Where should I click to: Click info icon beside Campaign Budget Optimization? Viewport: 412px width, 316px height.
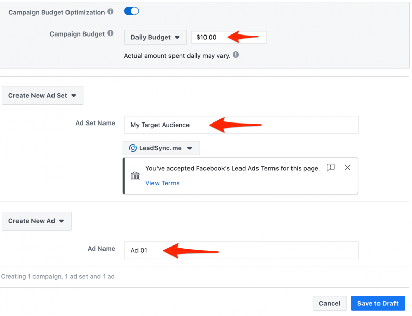coord(110,12)
